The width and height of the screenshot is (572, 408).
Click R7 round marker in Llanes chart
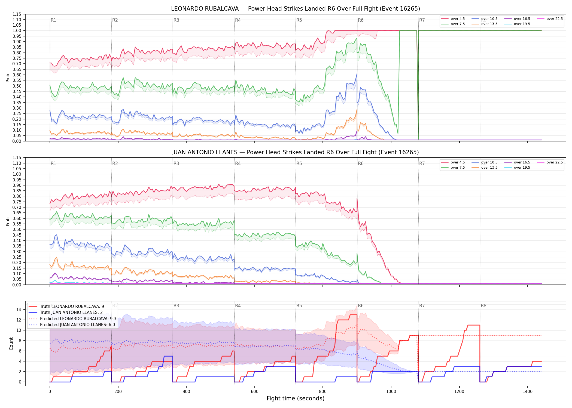[422, 163]
